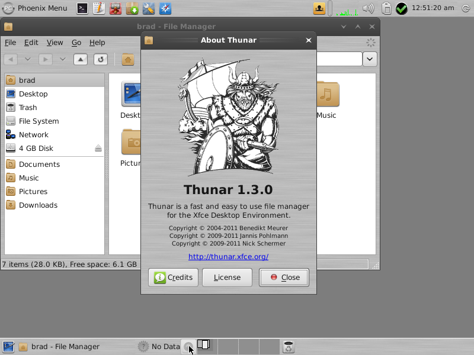Show the desktop from the bottom panel
This screenshot has width=474, height=355.
coord(8,347)
